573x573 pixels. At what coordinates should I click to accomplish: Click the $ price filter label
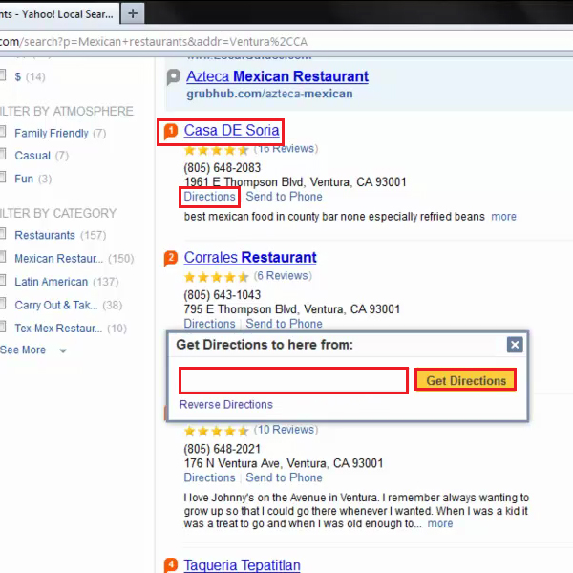pos(18,76)
